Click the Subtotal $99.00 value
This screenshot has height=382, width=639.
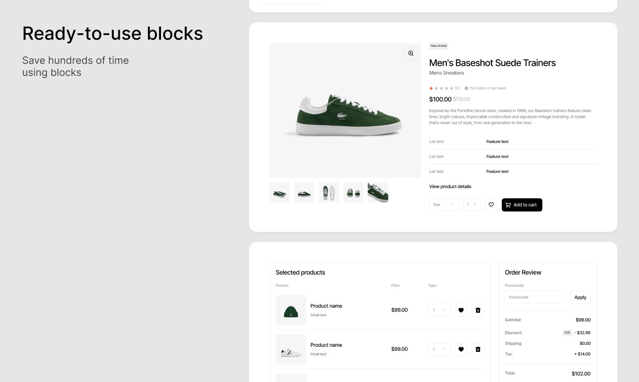pos(583,320)
